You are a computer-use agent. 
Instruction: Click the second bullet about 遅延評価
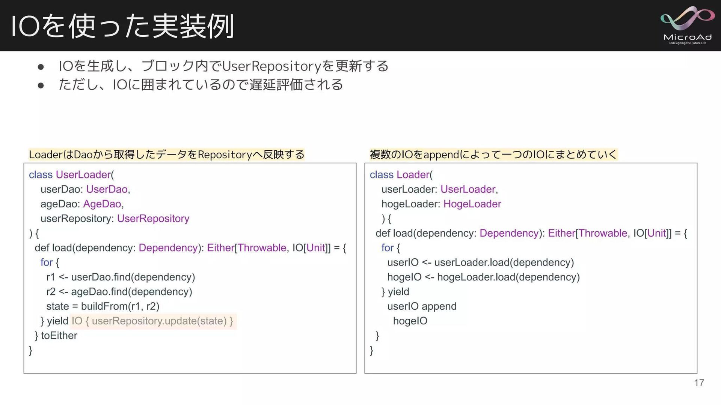pos(201,85)
